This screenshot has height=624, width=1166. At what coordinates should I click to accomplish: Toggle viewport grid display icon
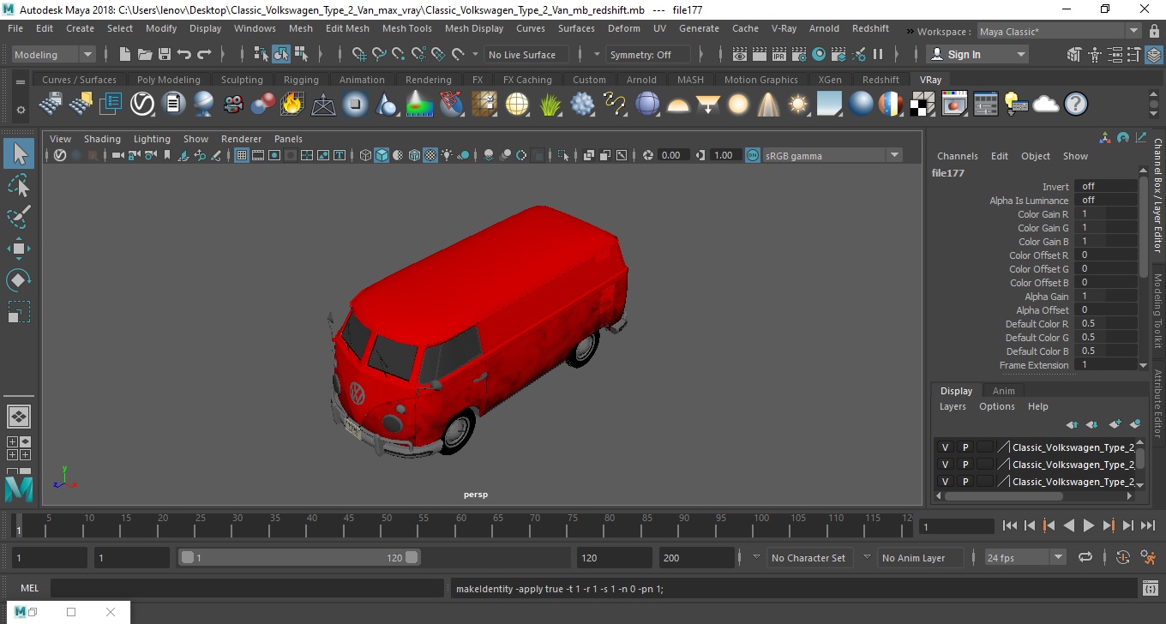pyautogui.click(x=242, y=155)
